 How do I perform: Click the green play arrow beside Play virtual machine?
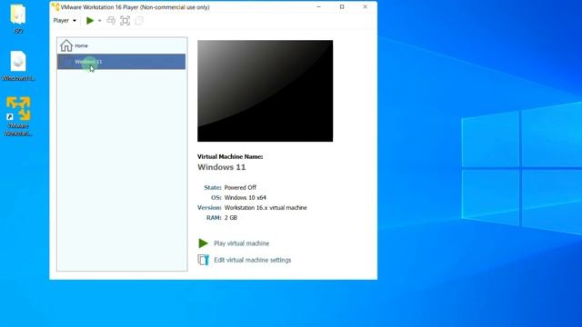203,243
